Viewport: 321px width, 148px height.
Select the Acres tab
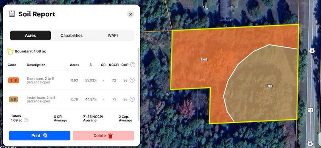coord(30,36)
